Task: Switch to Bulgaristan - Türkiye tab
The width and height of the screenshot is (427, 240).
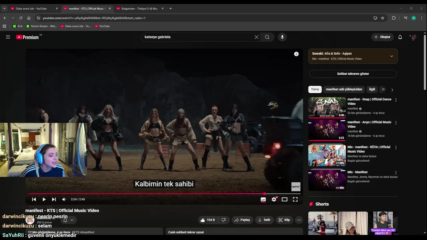Action: [x=139, y=8]
